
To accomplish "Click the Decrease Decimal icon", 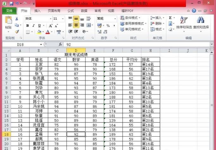I will click(x=105, y=32).
